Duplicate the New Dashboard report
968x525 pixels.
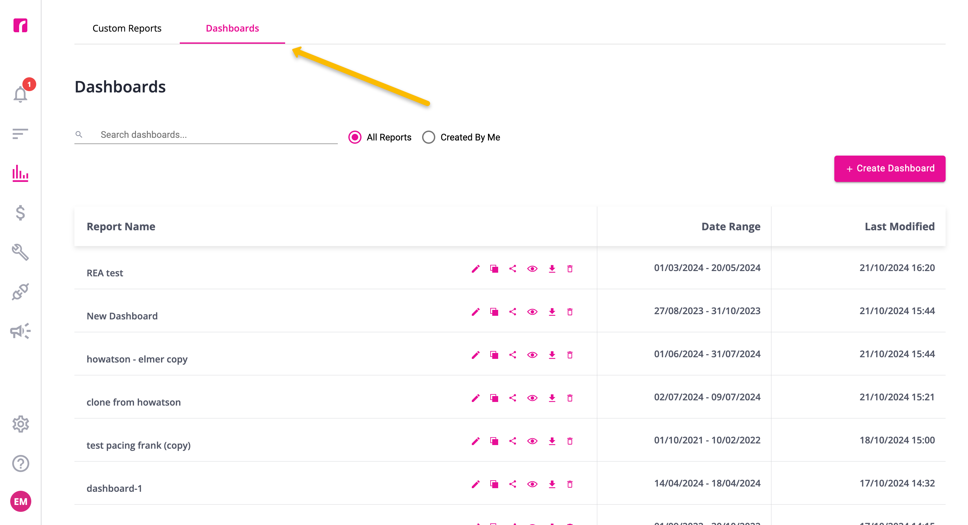click(494, 312)
